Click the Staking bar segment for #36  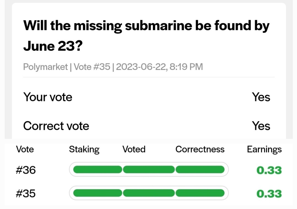[98, 169]
